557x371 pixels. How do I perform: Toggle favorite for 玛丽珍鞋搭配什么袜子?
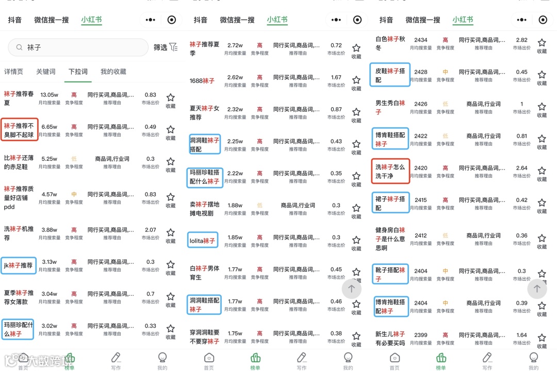coord(356,176)
